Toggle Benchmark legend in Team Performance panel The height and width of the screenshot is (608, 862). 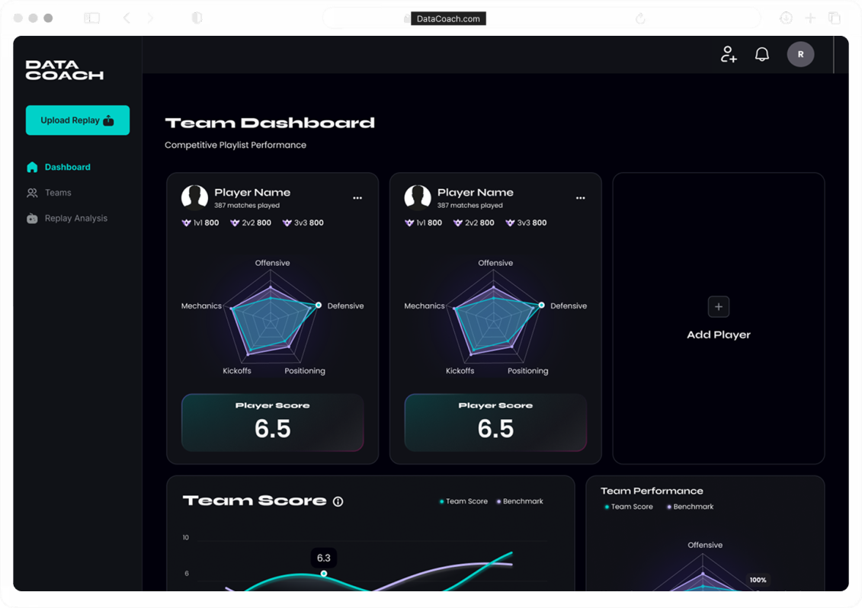point(690,507)
